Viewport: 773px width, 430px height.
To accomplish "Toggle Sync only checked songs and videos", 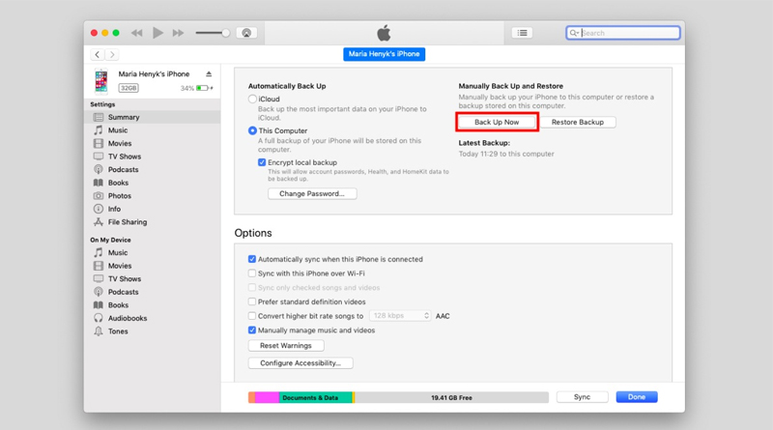I will tap(252, 288).
